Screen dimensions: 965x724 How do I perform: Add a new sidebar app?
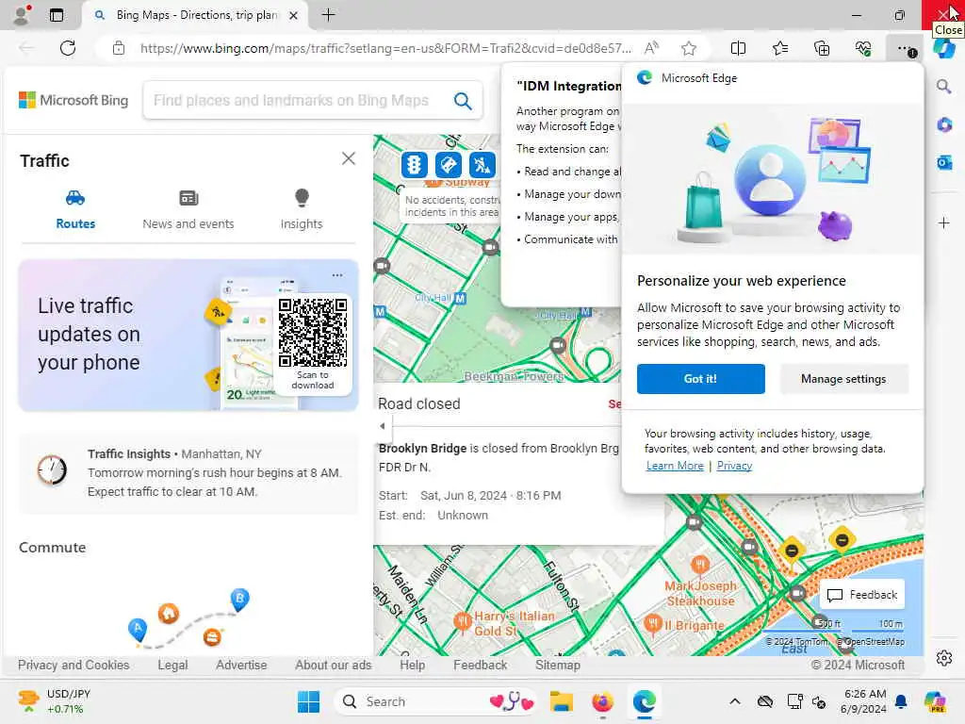(x=944, y=222)
